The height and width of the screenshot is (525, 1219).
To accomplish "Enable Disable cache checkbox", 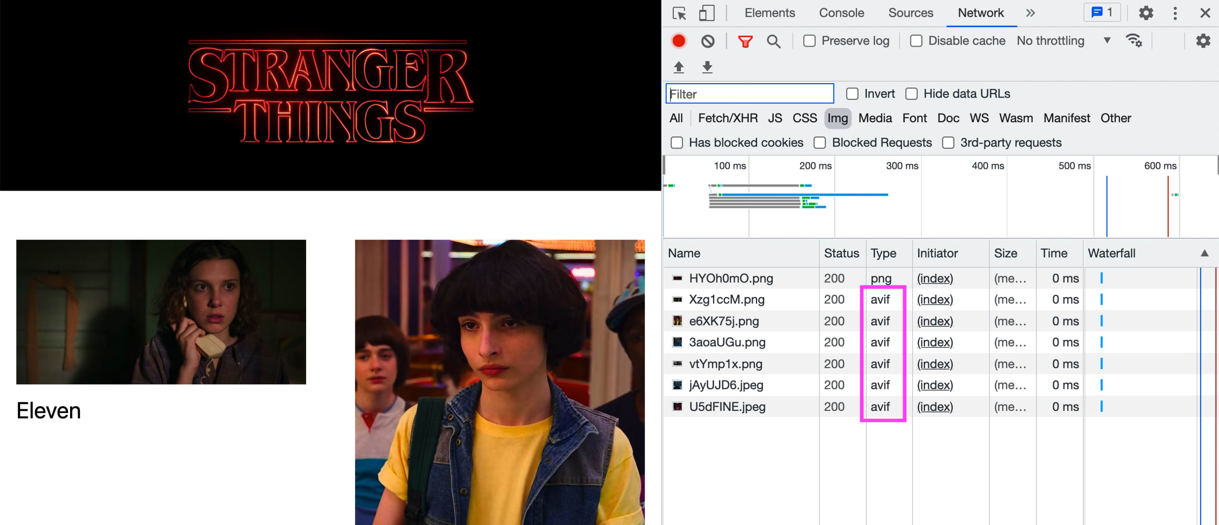I will [x=916, y=41].
